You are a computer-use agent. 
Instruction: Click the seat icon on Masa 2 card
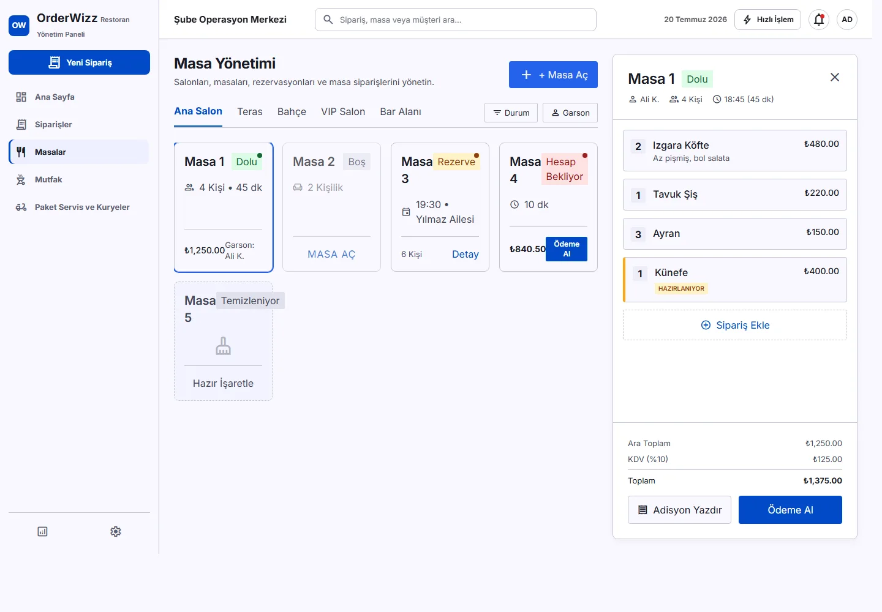tap(298, 187)
